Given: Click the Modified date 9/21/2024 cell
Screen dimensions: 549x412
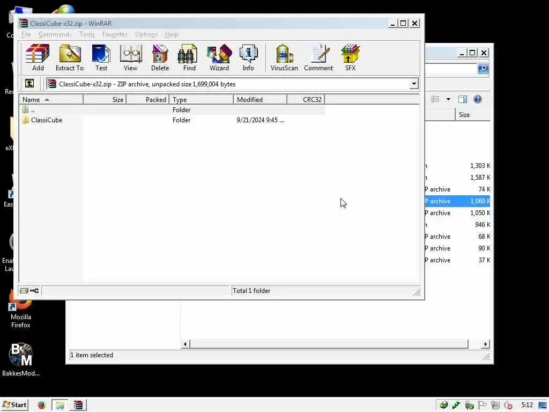Looking at the screenshot, I should tap(260, 120).
